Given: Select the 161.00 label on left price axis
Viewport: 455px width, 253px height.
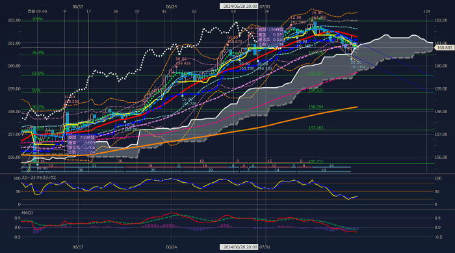Looking at the screenshot, I should (14, 44).
